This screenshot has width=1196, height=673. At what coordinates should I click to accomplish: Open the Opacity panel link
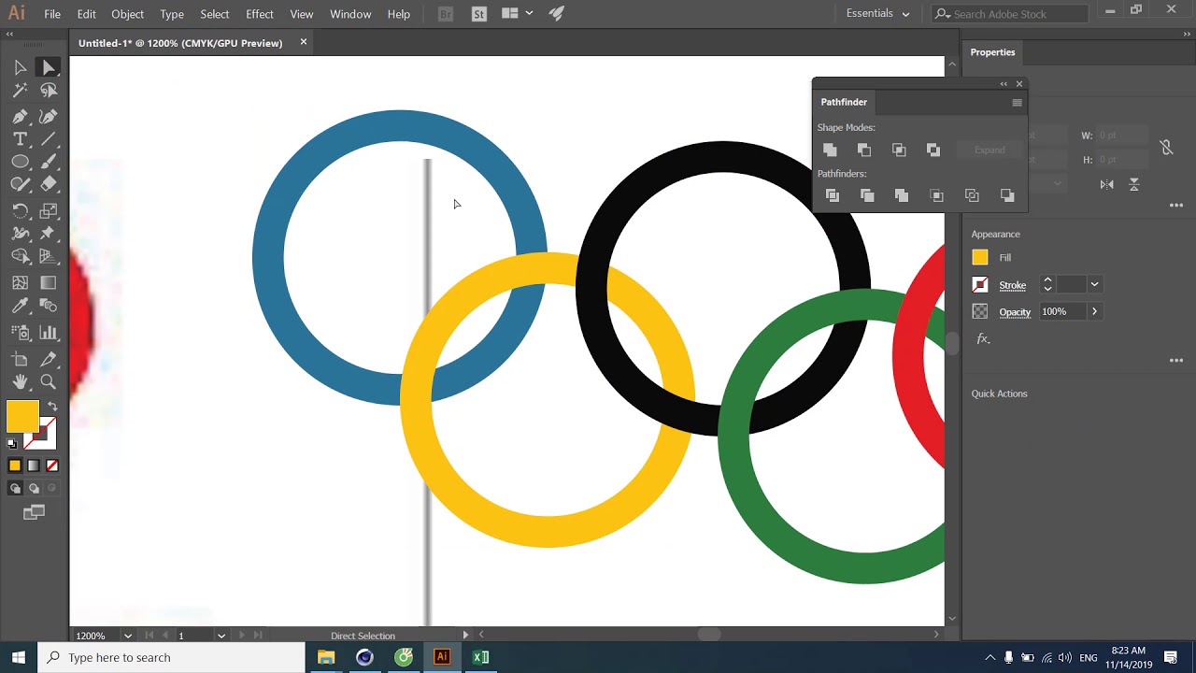point(1015,312)
